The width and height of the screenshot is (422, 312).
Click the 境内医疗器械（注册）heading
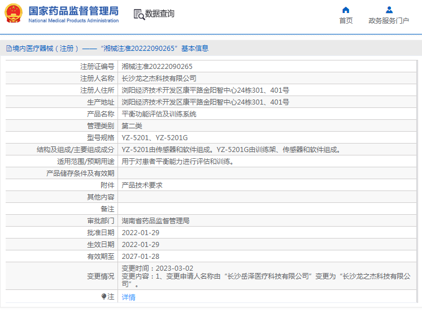[x=46, y=49]
